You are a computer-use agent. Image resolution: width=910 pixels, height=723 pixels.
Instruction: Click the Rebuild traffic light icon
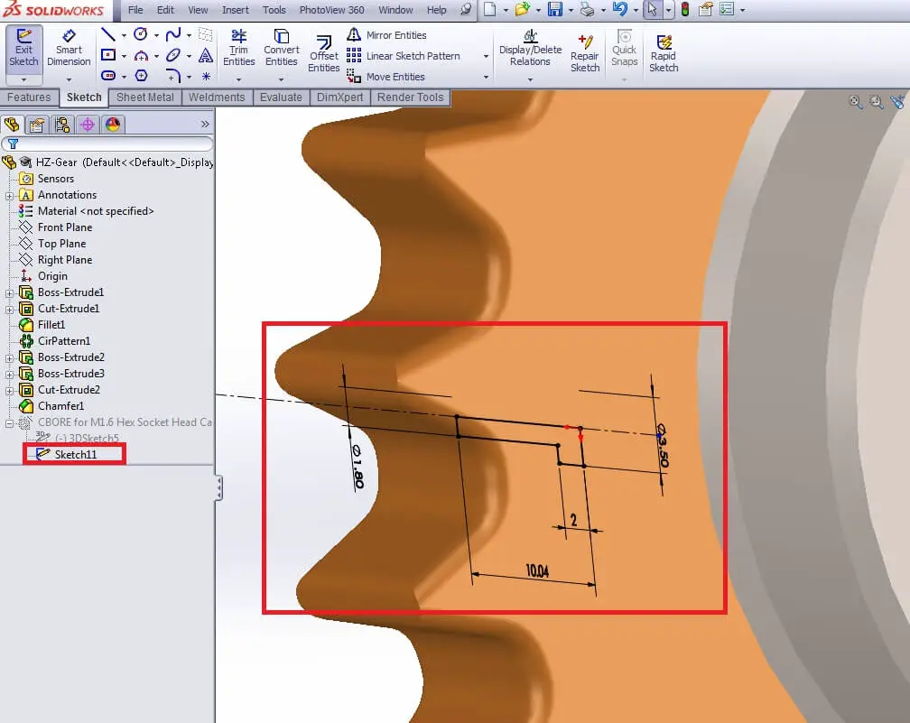(684, 10)
